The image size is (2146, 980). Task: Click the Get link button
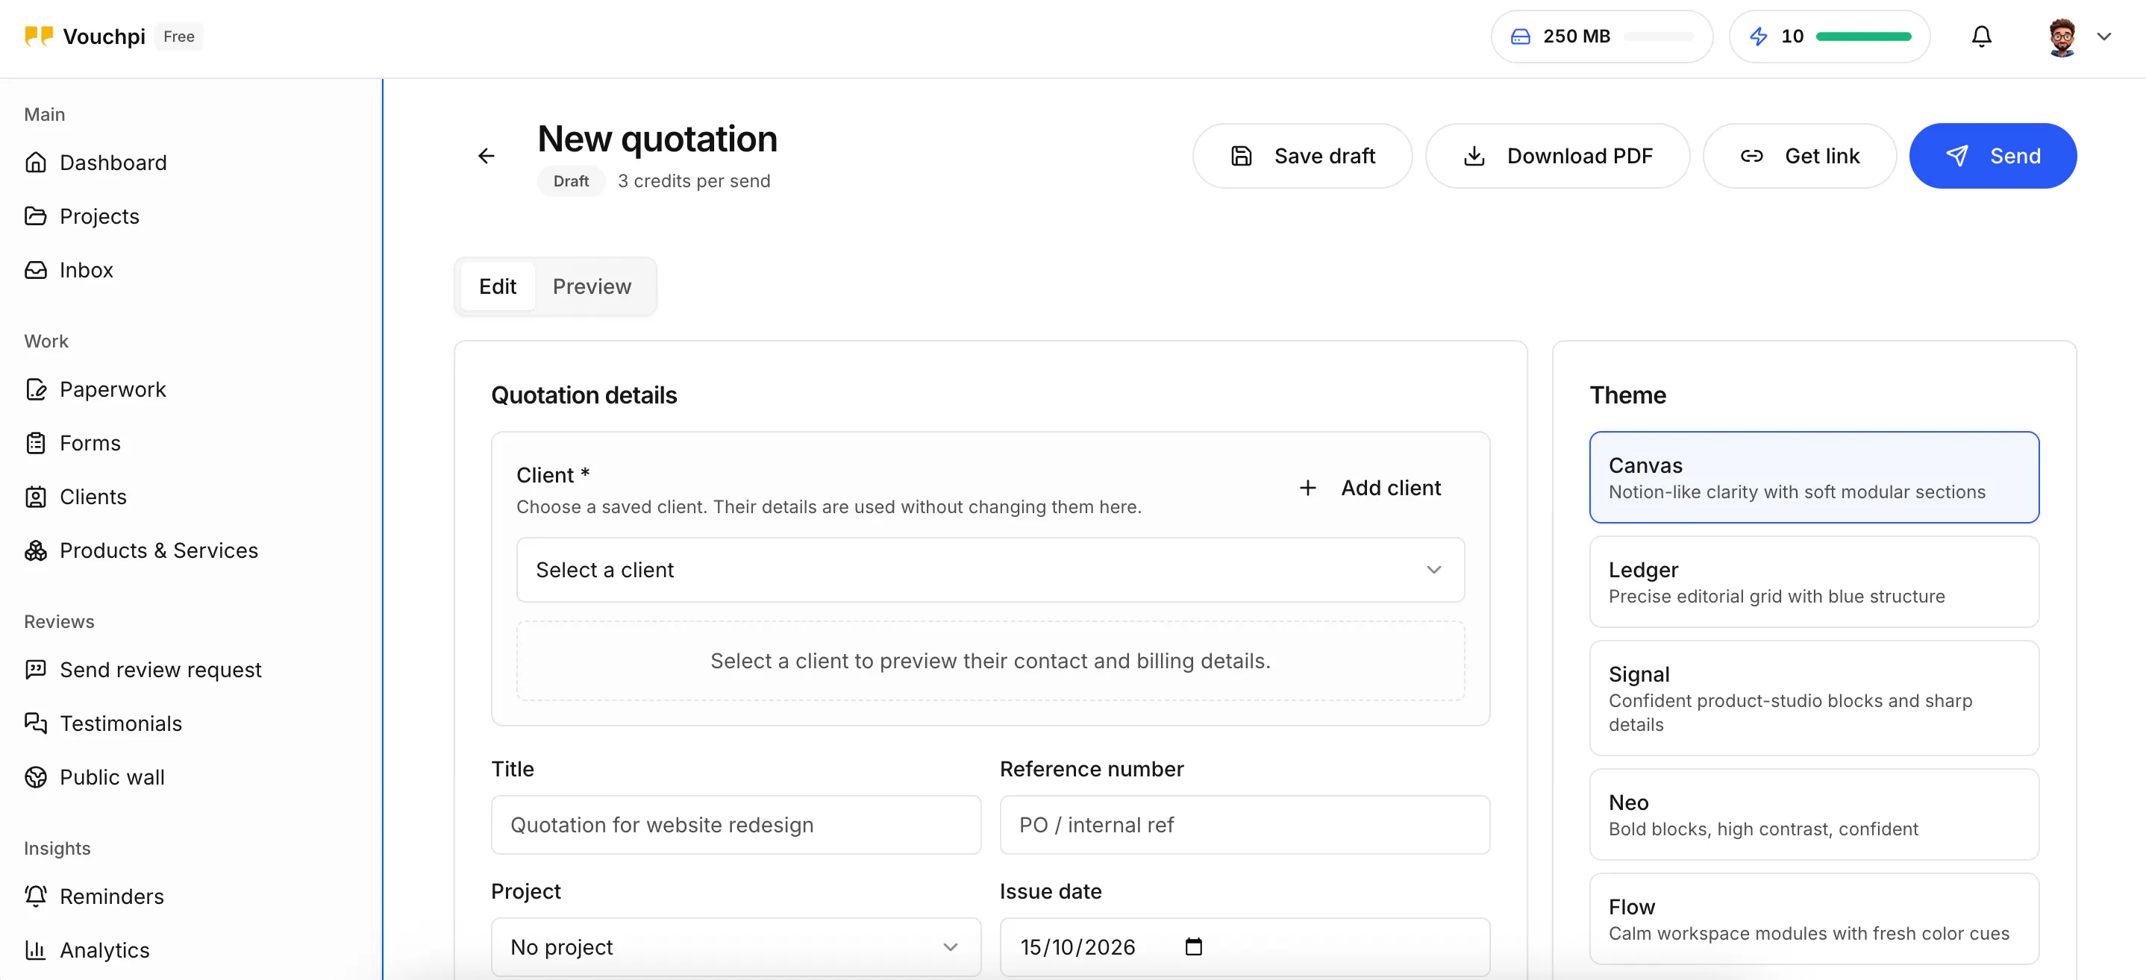tap(1800, 156)
